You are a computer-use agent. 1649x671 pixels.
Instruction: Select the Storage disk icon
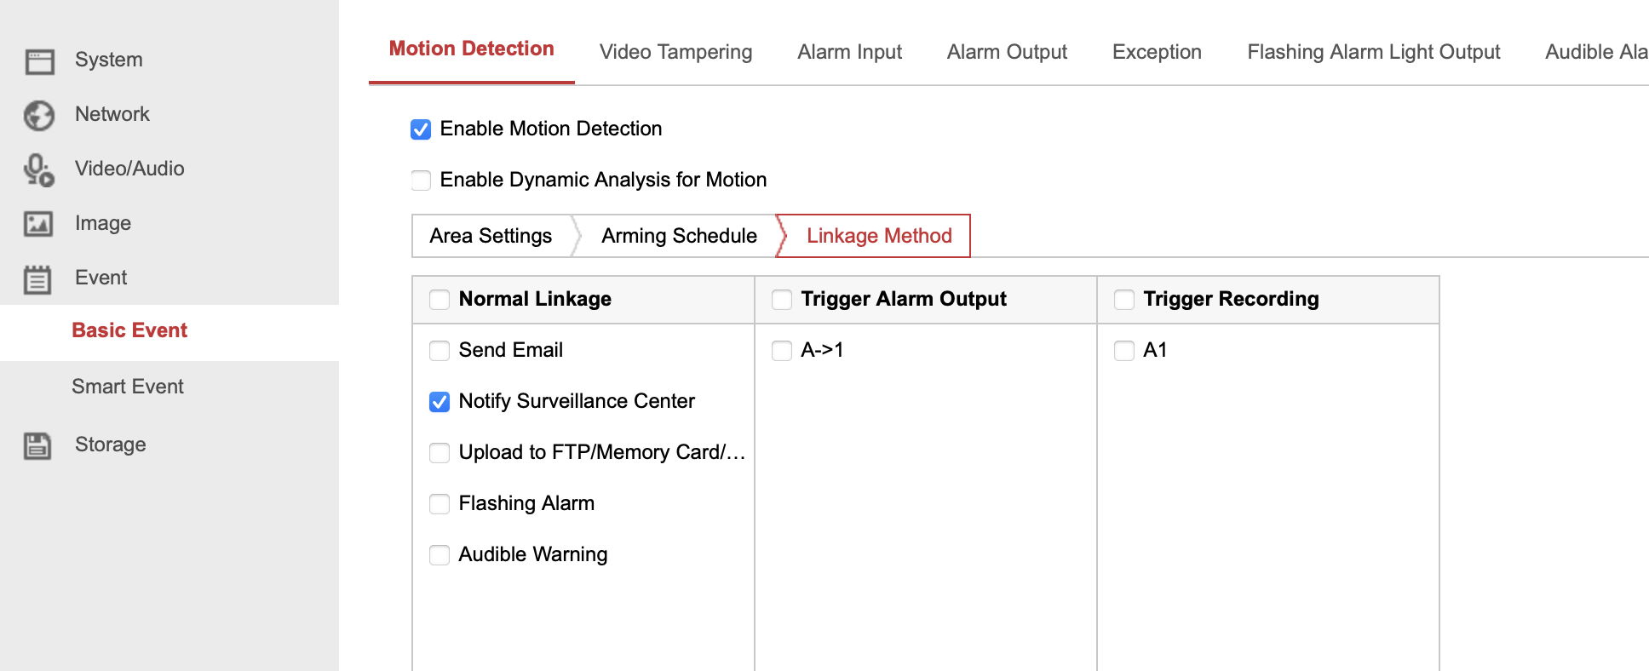37,444
